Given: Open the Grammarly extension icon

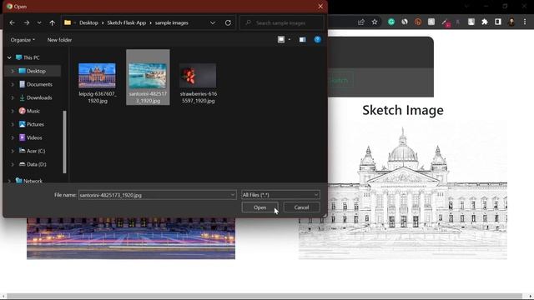Looking at the screenshot, I should point(391,22).
